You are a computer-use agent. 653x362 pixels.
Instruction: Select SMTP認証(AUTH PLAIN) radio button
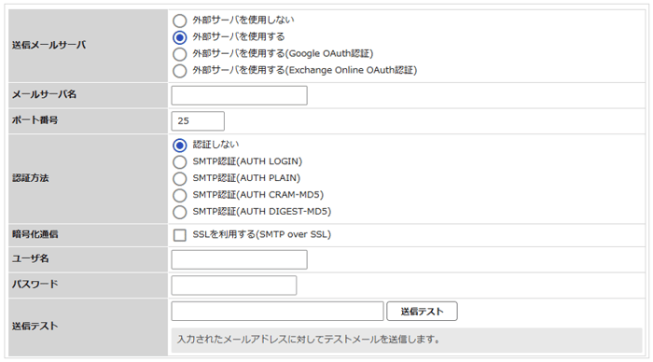pos(179,179)
